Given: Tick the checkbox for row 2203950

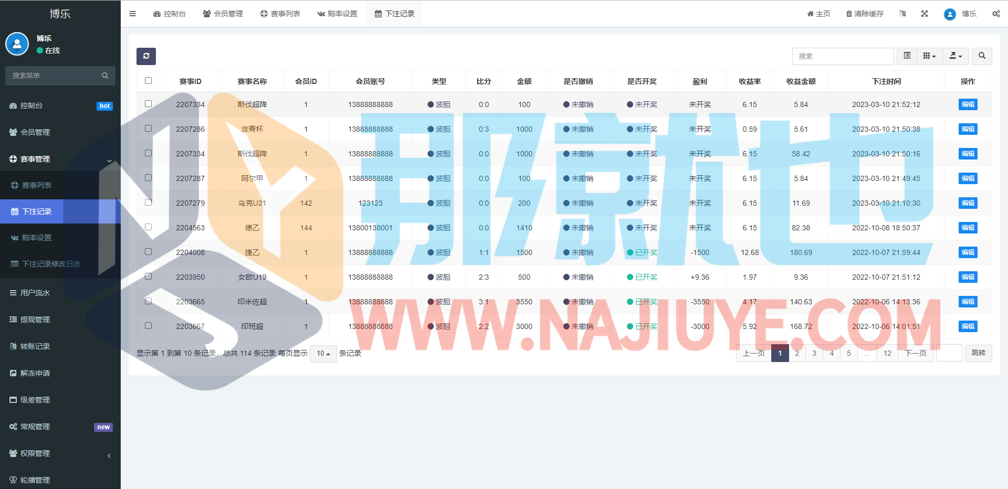Looking at the screenshot, I should point(148,277).
